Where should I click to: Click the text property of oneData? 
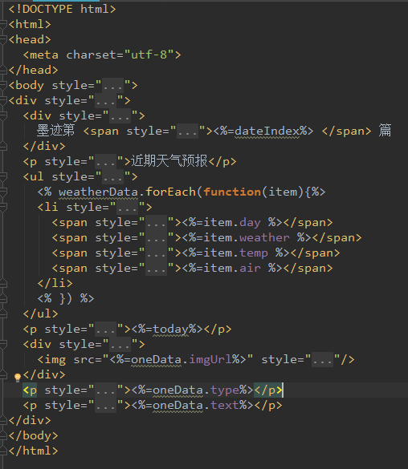click(225, 406)
